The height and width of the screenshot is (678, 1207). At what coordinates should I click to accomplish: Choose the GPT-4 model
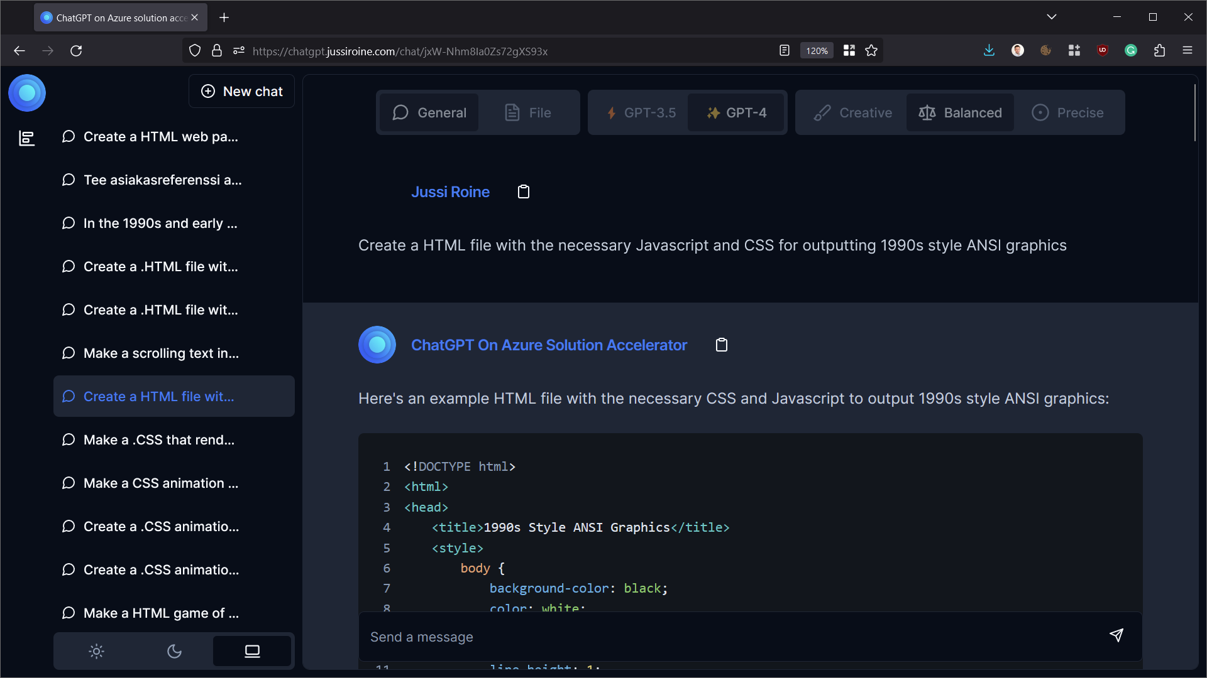[736, 113]
